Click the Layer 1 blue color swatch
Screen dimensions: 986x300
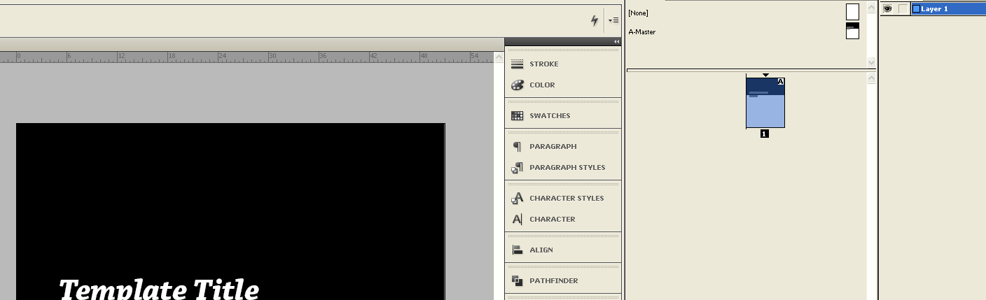click(916, 9)
